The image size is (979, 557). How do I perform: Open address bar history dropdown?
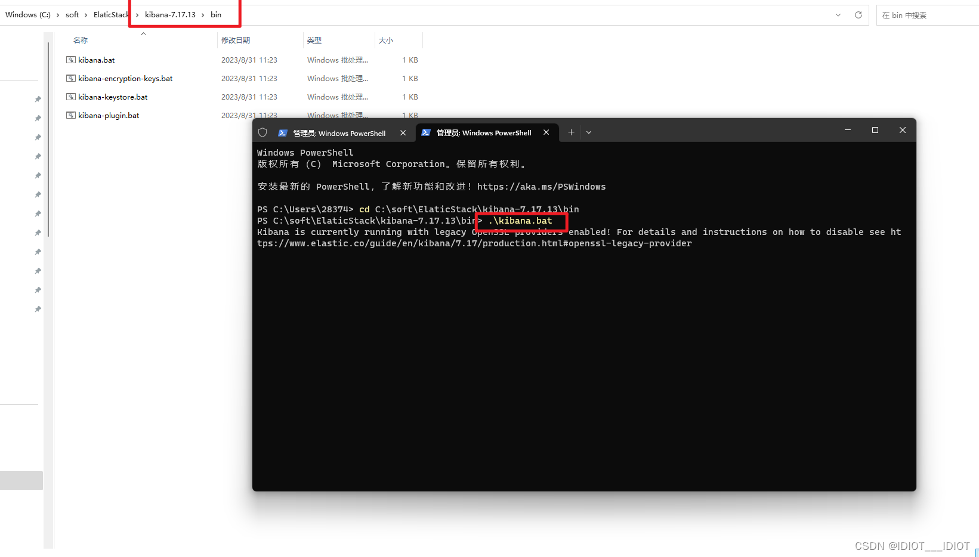tap(838, 15)
